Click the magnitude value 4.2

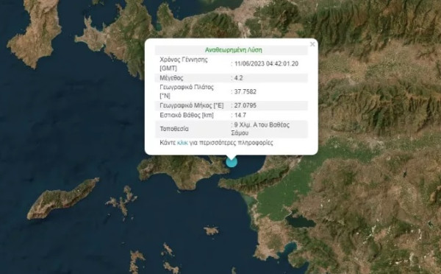pyautogui.click(x=238, y=78)
